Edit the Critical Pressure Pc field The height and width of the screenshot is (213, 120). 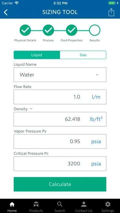pos(60,164)
